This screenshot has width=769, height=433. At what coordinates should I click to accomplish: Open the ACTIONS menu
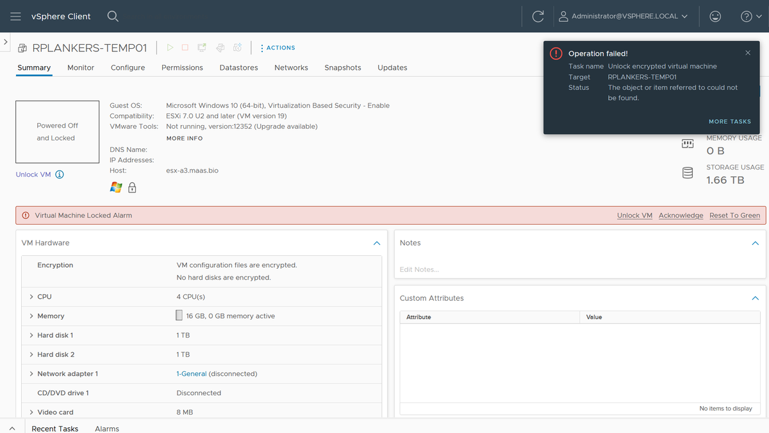[x=277, y=47]
